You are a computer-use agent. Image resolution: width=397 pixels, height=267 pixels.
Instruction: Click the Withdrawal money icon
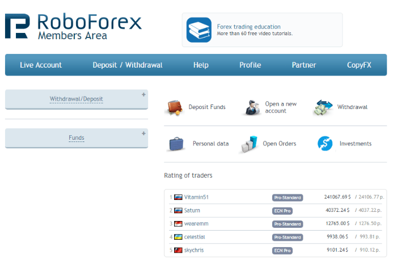click(323, 107)
